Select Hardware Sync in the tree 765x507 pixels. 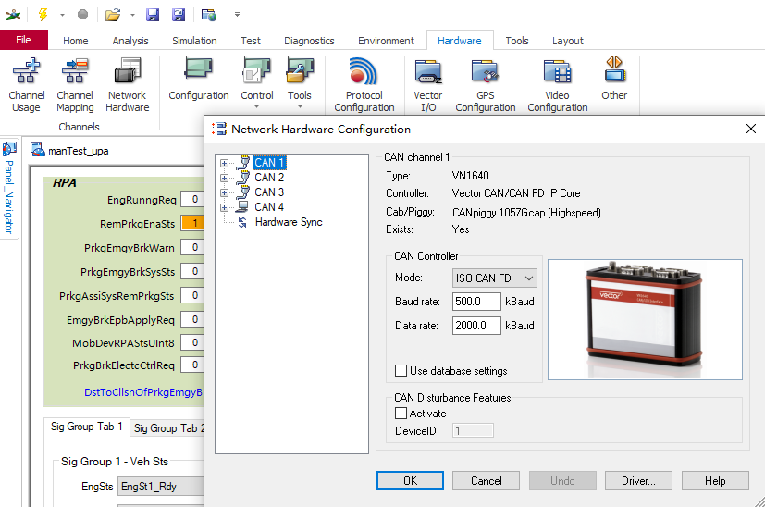click(x=289, y=222)
